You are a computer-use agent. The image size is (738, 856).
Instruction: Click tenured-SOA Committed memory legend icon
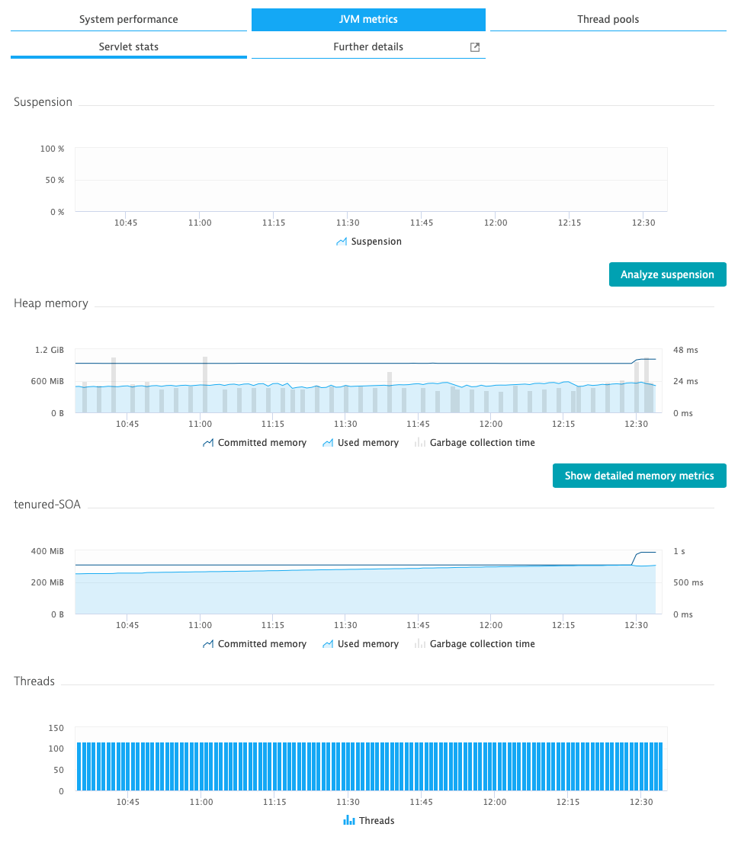pos(208,644)
